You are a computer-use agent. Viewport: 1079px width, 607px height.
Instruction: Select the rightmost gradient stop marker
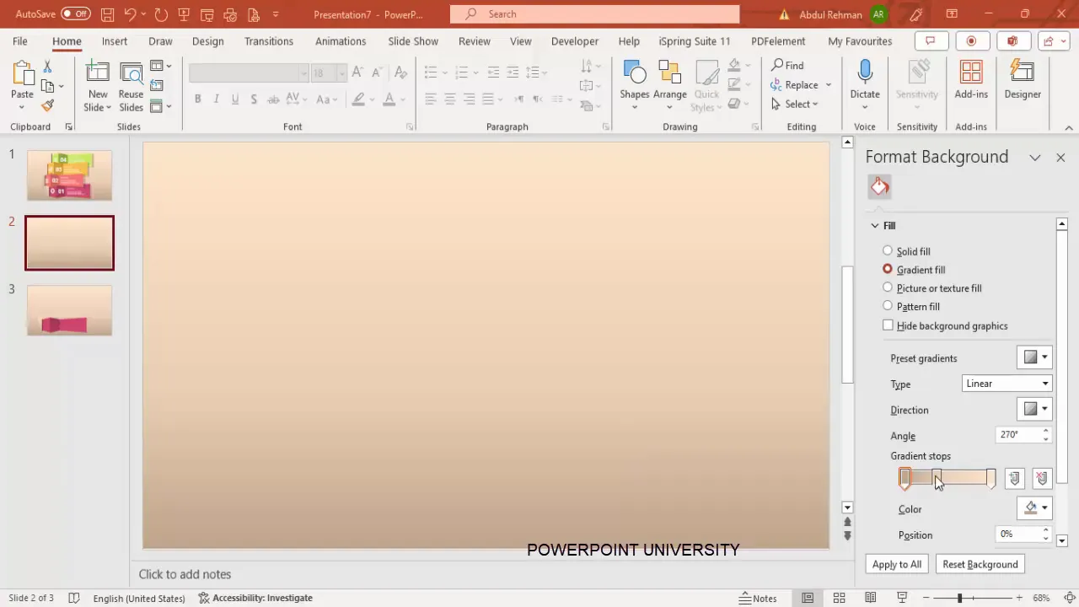click(x=990, y=479)
